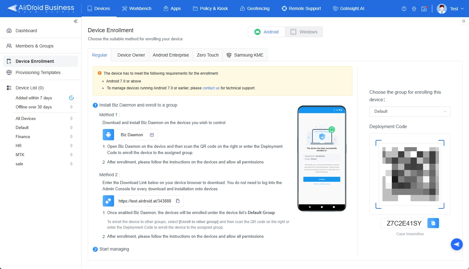This screenshot has width=469, height=269.
Task: Click the help question mark icon
Action: tap(404, 9)
